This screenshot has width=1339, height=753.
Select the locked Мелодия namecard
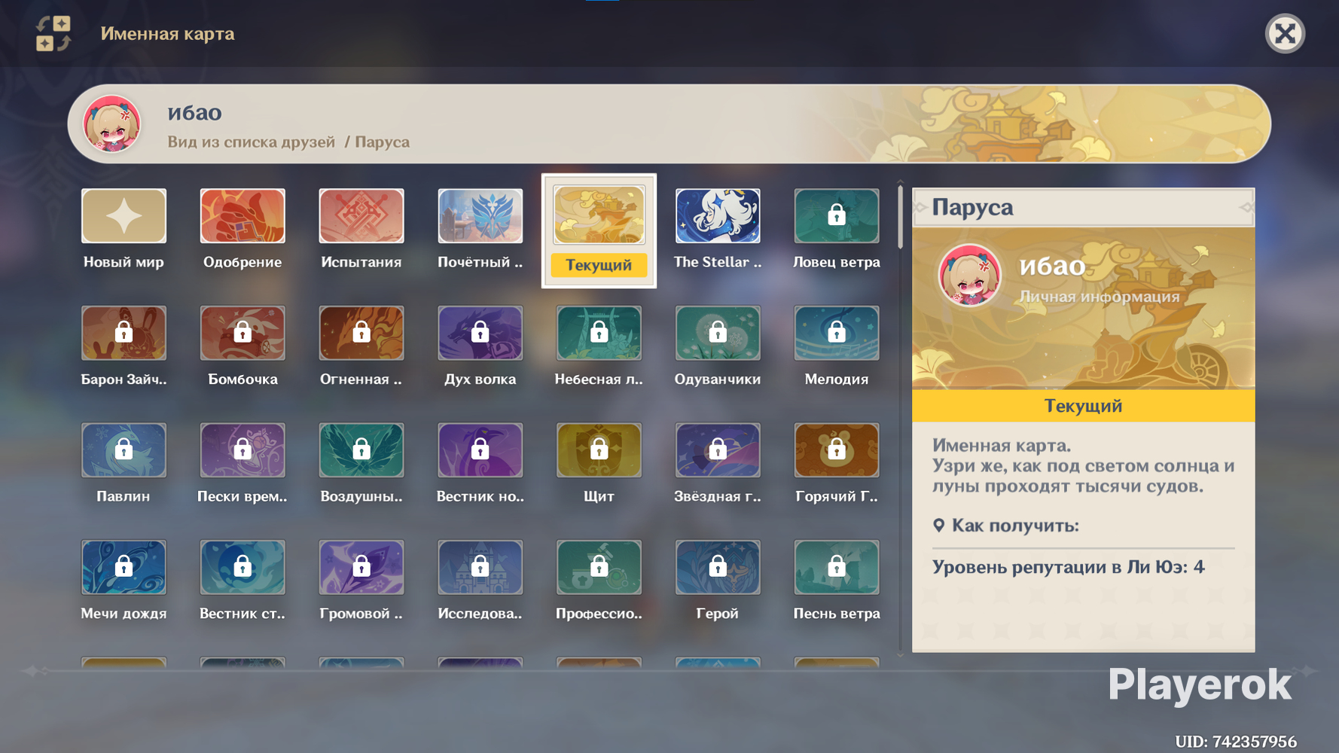tap(837, 333)
